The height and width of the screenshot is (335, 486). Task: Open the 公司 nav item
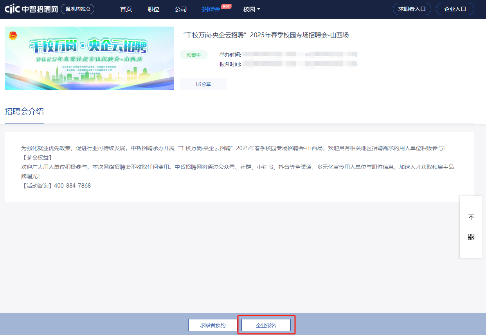click(181, 9)
